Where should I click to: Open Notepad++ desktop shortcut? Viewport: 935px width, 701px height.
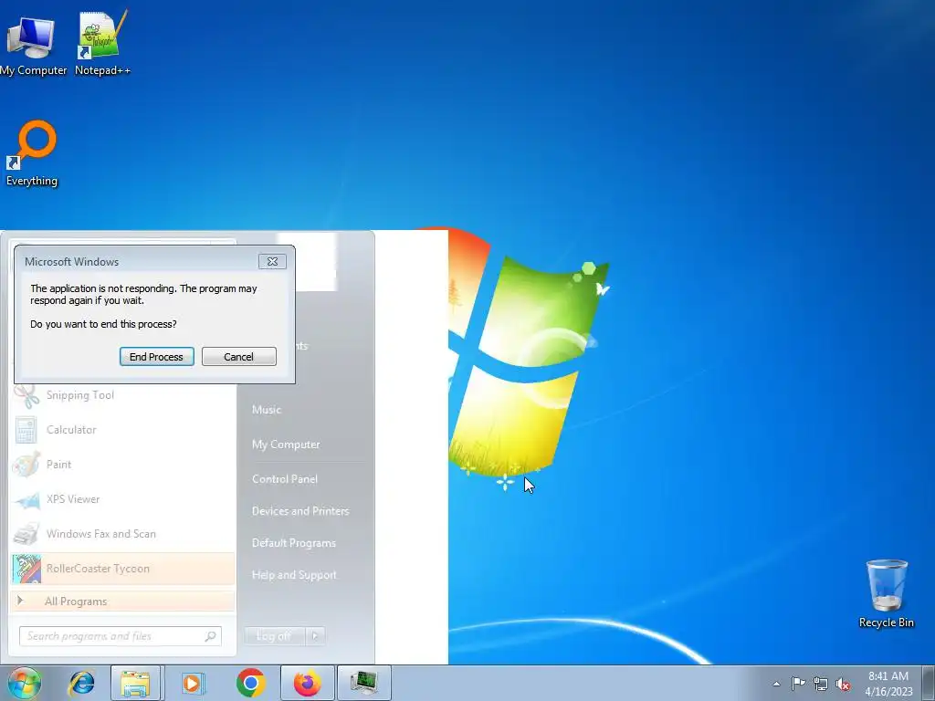[102, 43]
